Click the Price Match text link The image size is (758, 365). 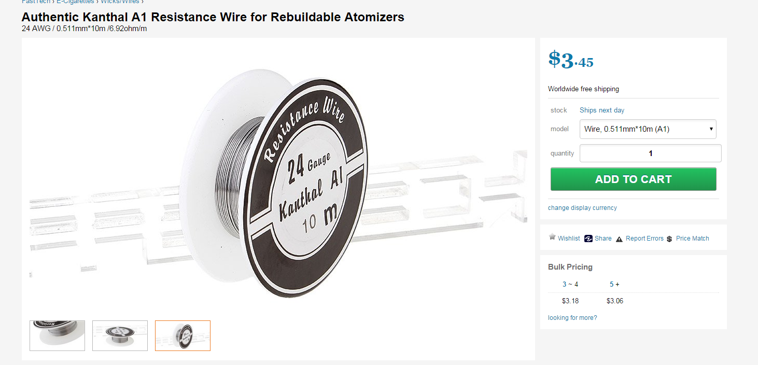pyautogui.click(x=692, y=238)
